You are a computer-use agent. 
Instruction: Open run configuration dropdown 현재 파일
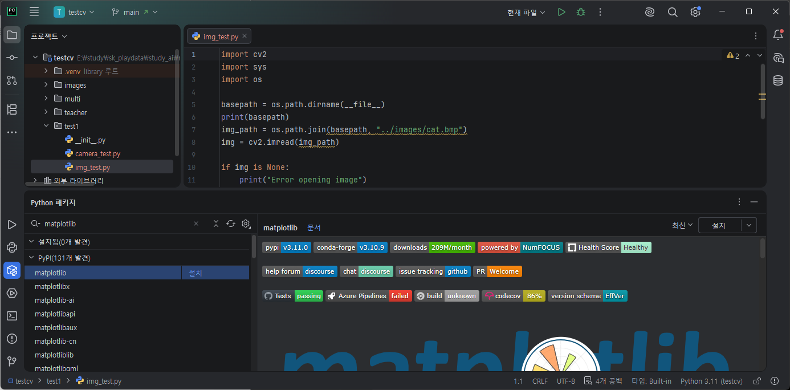click(526, 12)
